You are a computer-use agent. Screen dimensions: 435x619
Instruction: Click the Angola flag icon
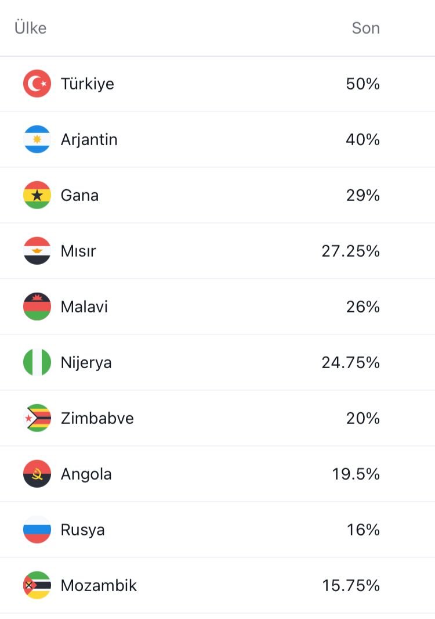[x=37, y=474]
